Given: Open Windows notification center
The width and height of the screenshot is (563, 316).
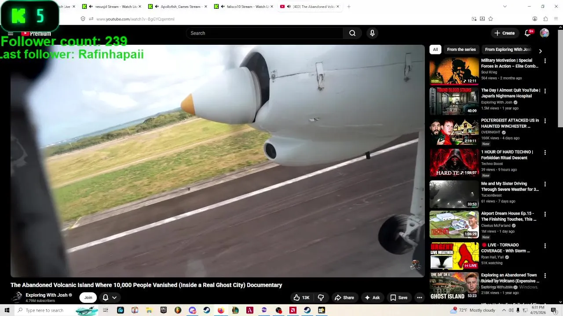Looking at the screenshot, I should (x=554, y=310).
